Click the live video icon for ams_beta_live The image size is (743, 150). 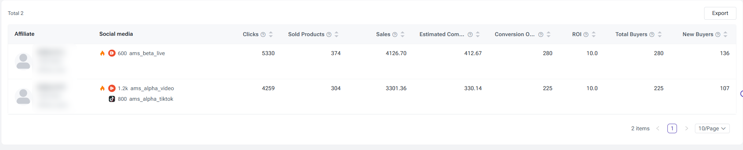[x=112, y=53]
